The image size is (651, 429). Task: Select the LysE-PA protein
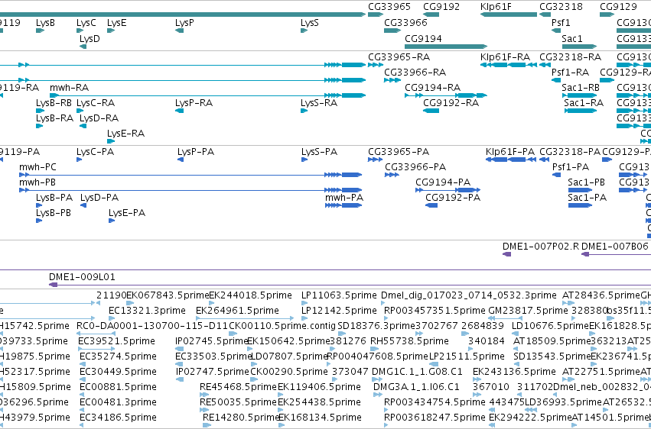[112, 221]
